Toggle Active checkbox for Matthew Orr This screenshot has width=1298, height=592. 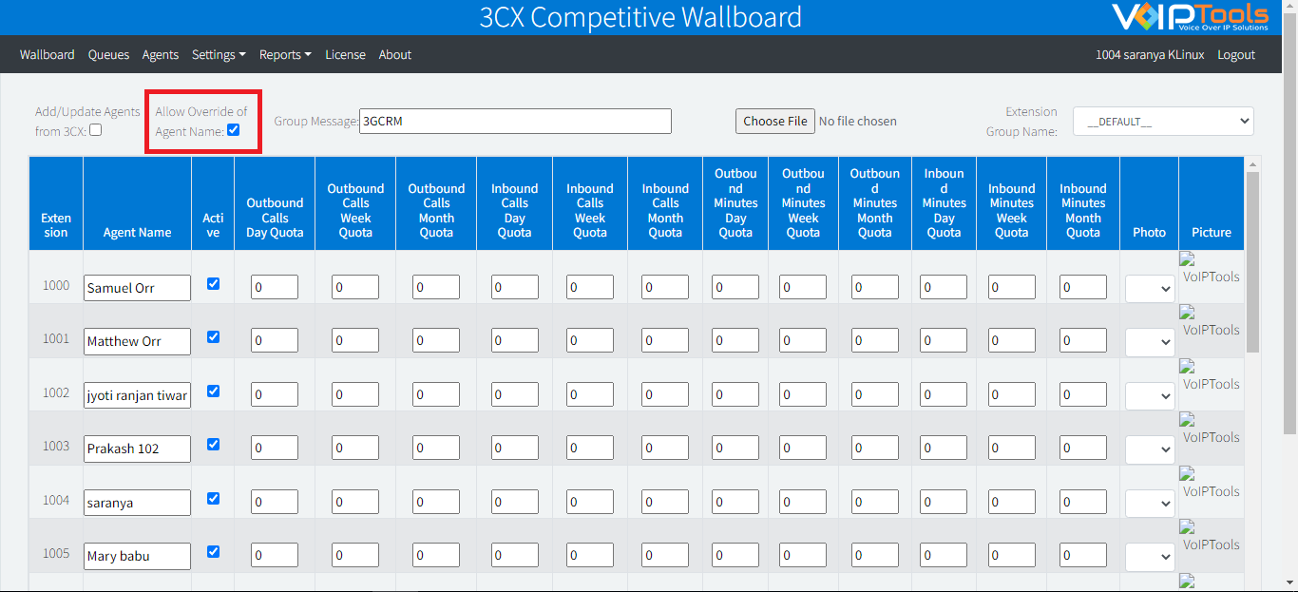click(213, 336)
